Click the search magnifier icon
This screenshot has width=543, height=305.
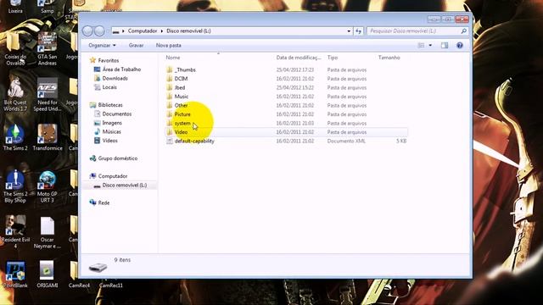(x=464, y=31)
